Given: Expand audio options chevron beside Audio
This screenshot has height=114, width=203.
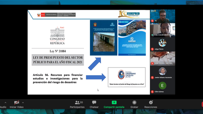Looking at the screenshot, I should pos(5,103).
